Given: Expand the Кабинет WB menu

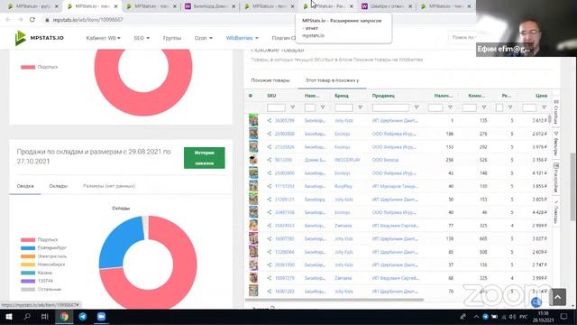Looking at the screenshot, I should coord(103,38).
